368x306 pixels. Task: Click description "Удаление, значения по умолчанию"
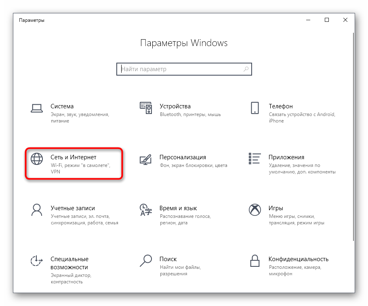coord(302,169)
